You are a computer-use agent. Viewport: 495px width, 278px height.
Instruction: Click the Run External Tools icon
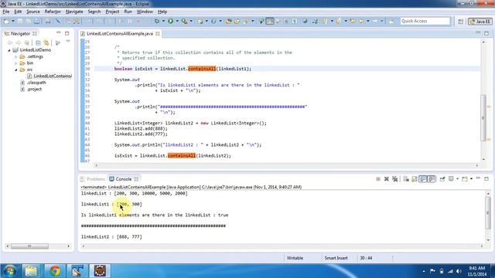[x=184, y=21]
